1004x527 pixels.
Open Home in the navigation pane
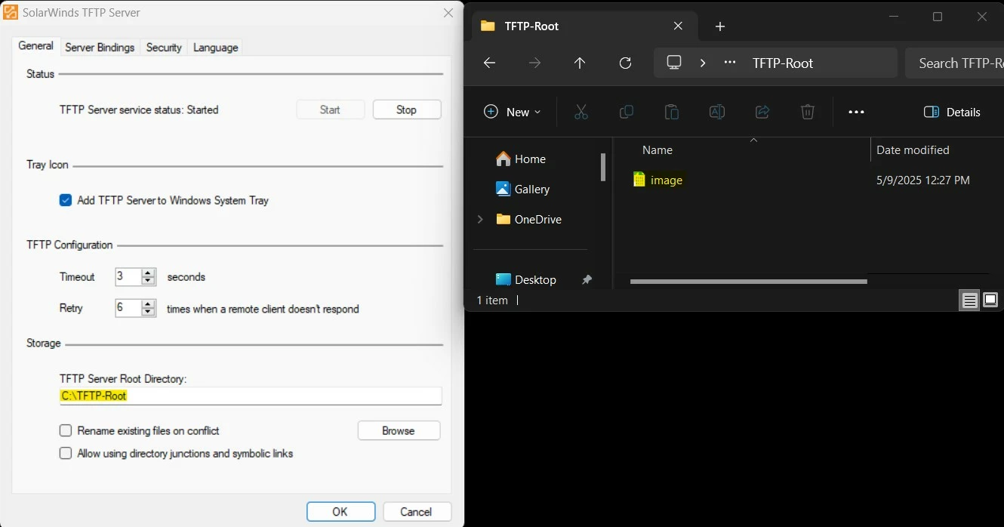(x=521, y=159)
